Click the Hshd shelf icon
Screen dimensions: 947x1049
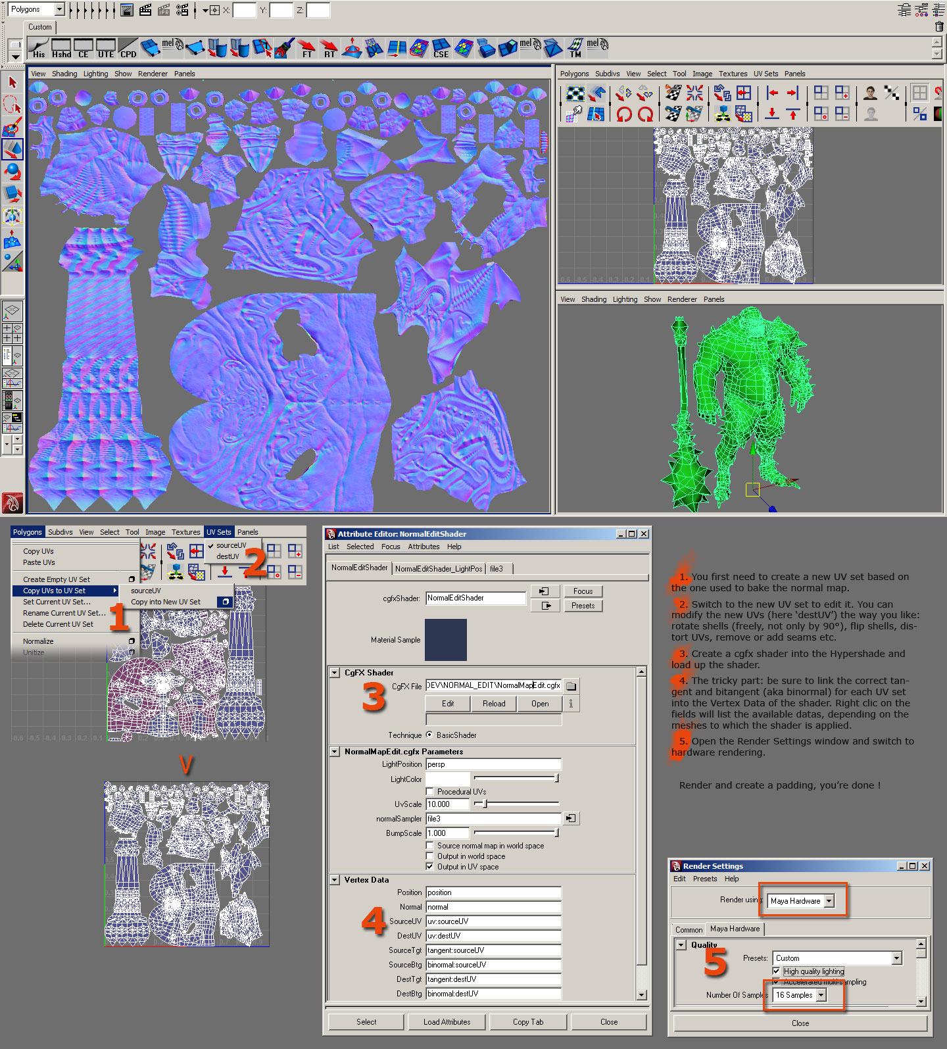(62, 48)
